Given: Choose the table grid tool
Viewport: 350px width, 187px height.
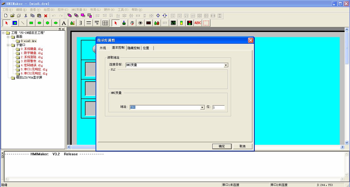Looking at the screenshot, I should pos(105,23).
